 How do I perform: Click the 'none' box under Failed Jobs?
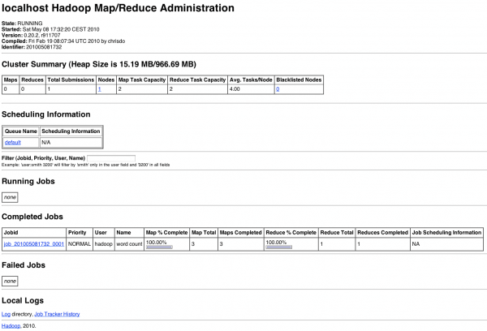coord(10,281)
